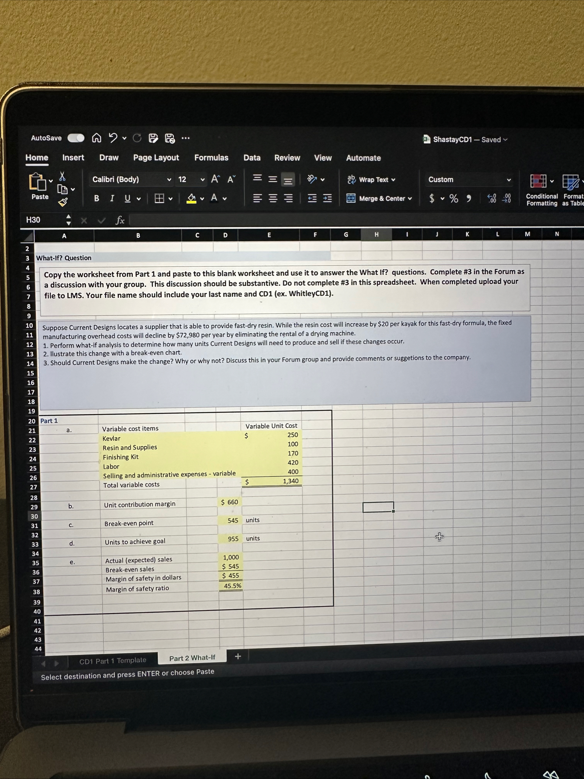Apply the yellow Fill Color bucket
Image resolution: width=584 pixels, height=779 pixels.
(192, 198)
